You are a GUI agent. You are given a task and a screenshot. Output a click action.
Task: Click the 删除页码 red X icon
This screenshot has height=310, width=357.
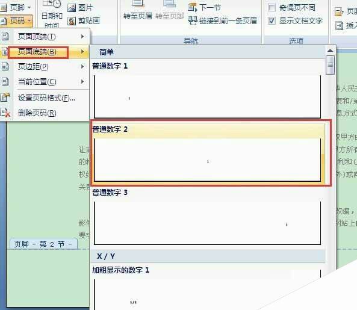(5, 113)
